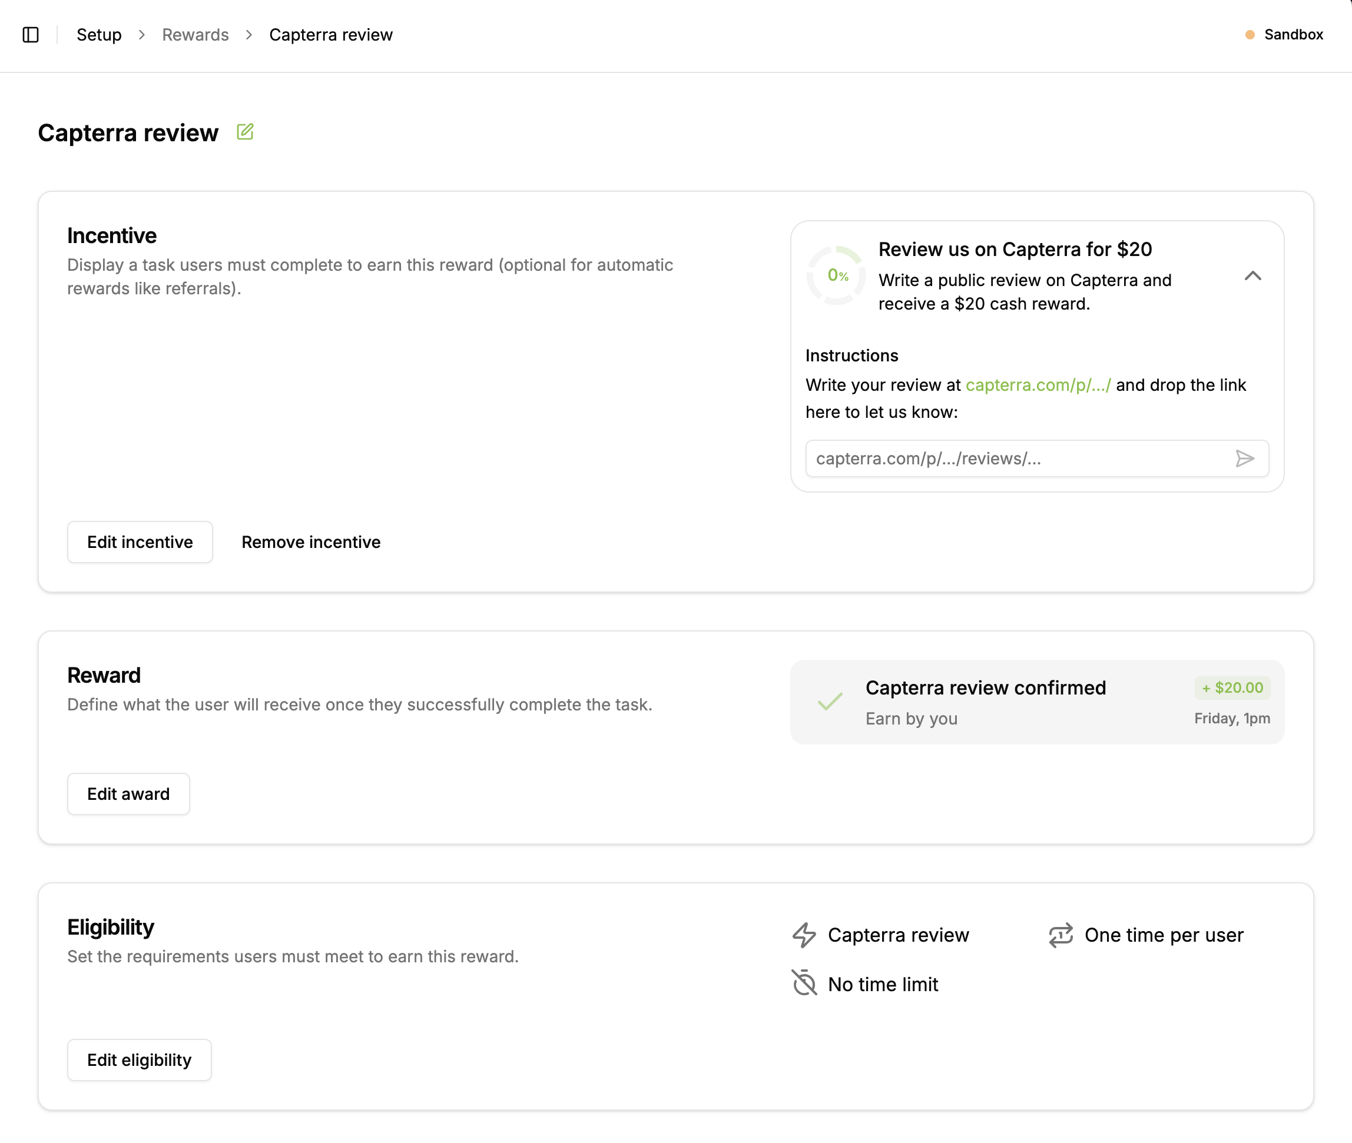
Task: Toggle the sidebar panel icon
Action: pyautogui.click(x=31, y=34)
